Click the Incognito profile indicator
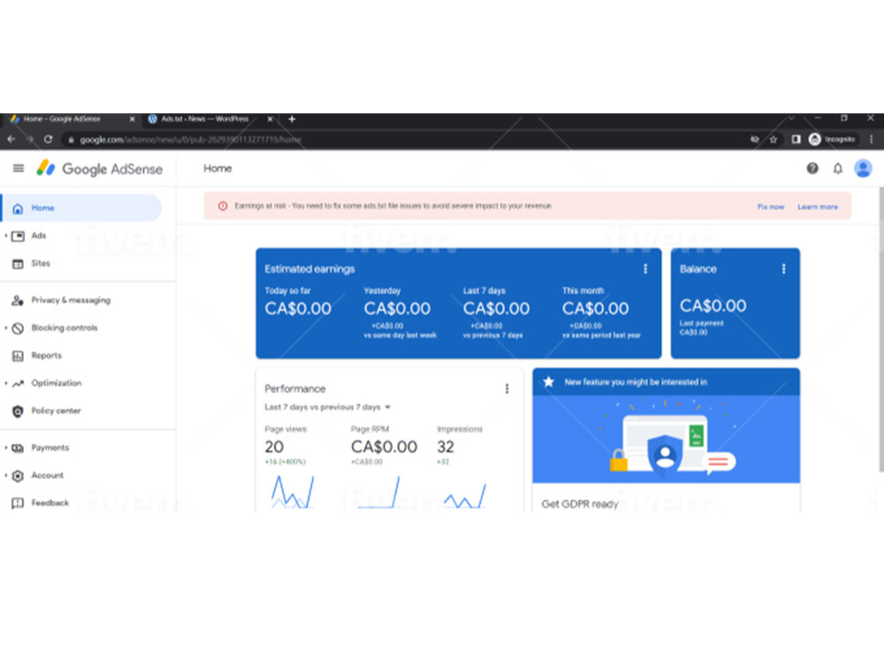The height and width of the screenshot is (663, 884). coord(832,140)
